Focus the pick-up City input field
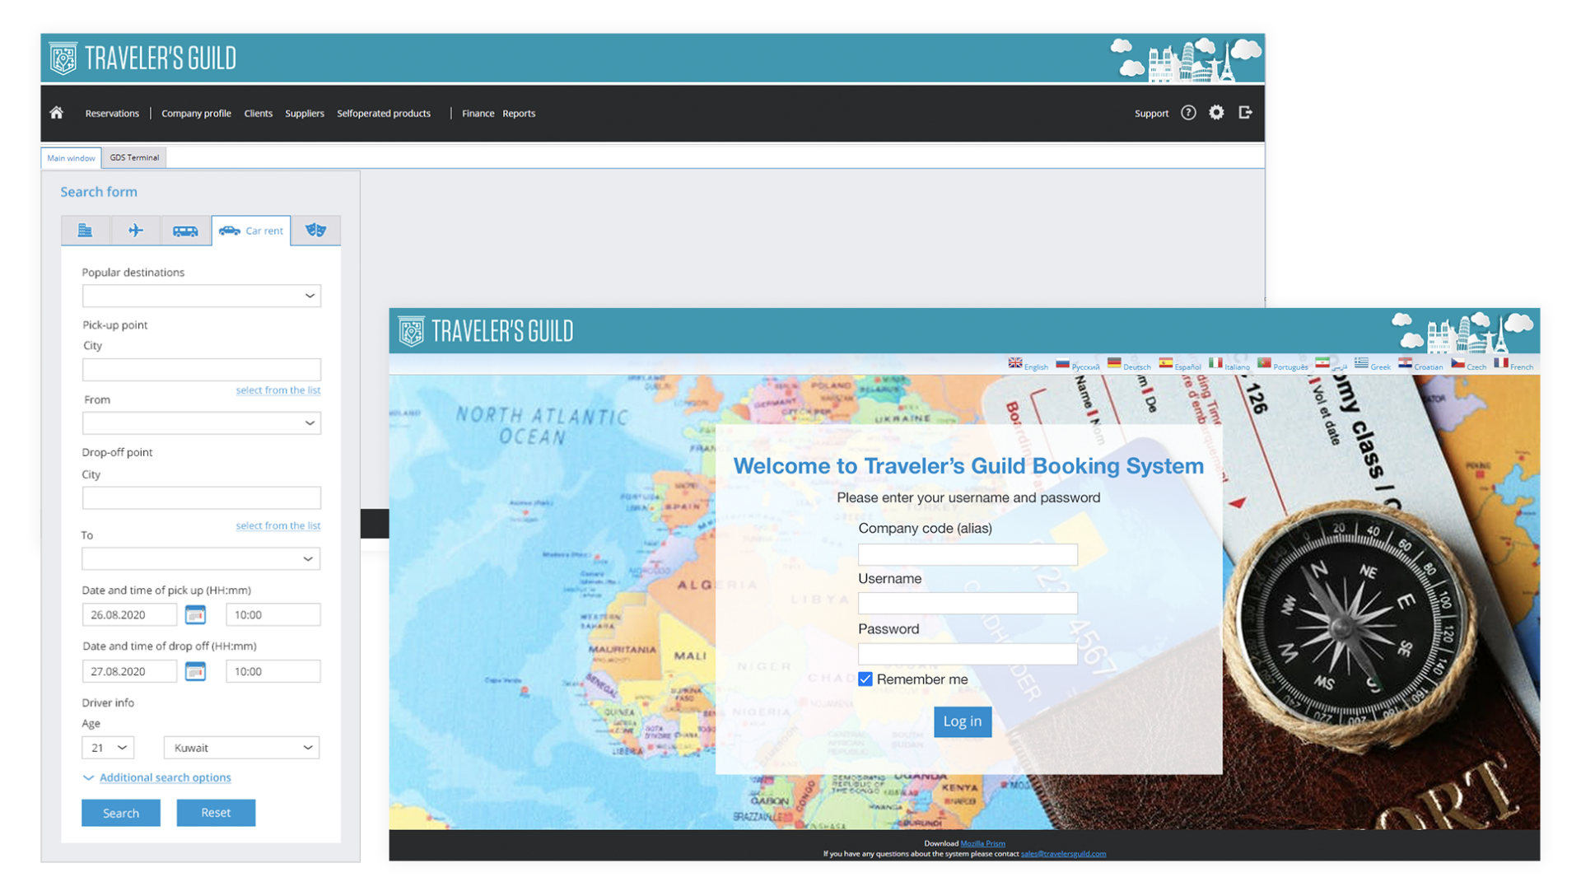The height and width of the screenshot is (896, 1581). 201,370
